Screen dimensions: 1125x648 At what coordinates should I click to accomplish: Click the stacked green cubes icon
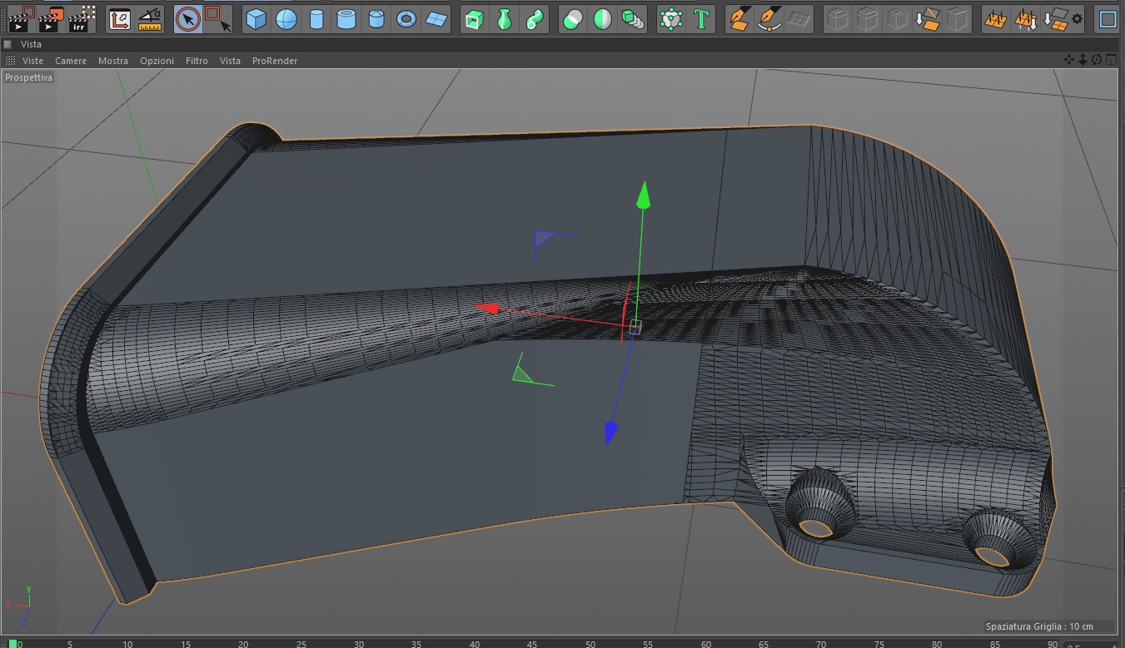click(x=633, y=19)
